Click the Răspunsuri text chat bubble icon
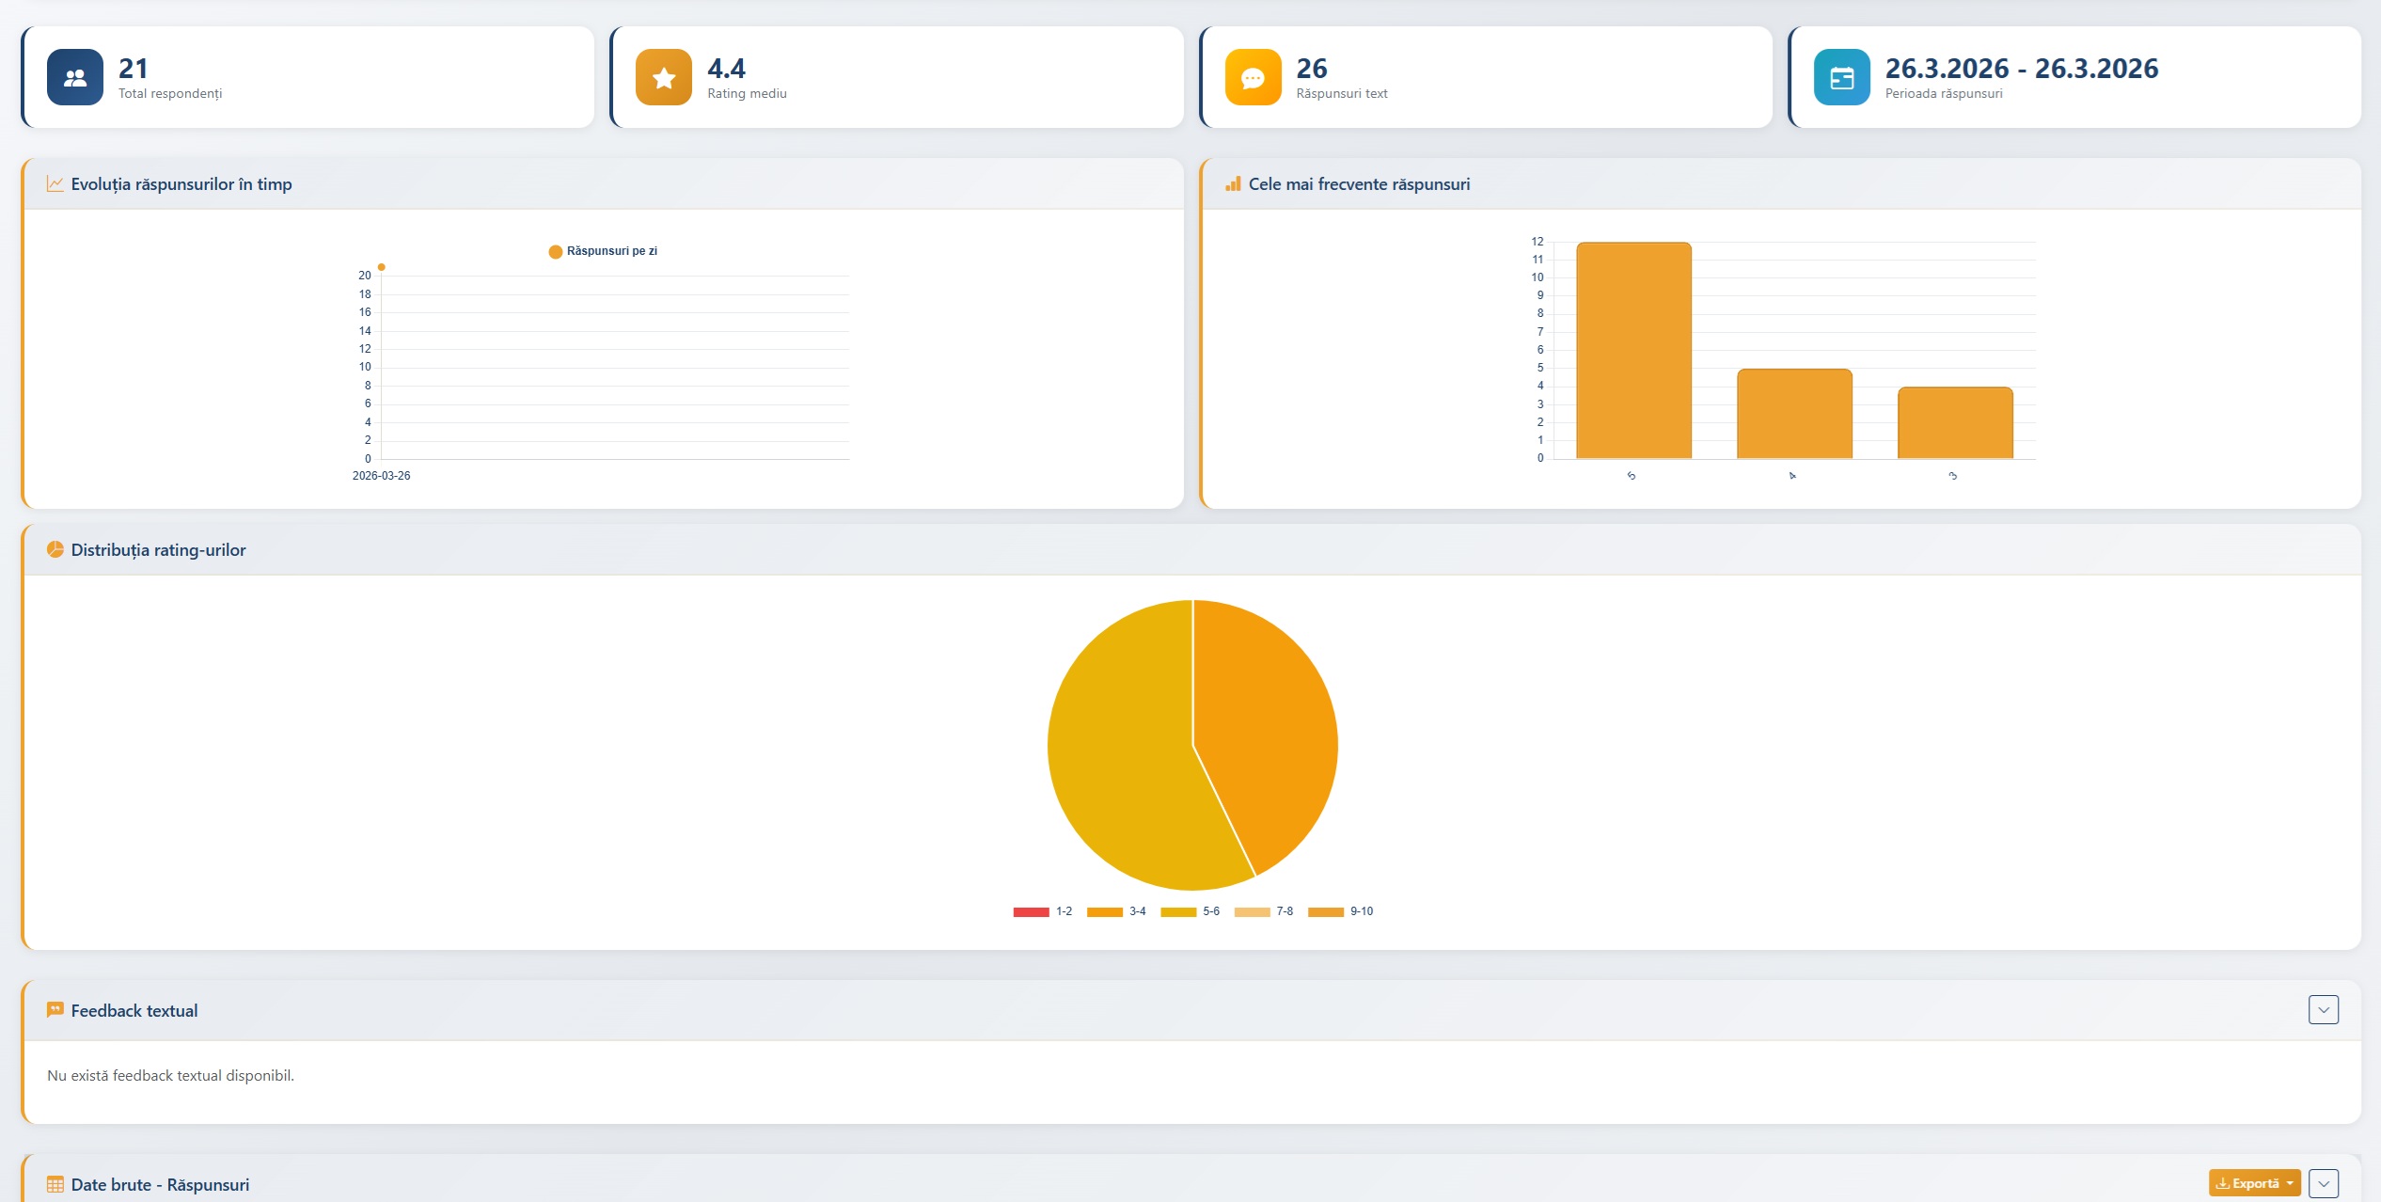Image resolution: width=2381 pixels, height=1202 pixels. (x=1253, y=77)
